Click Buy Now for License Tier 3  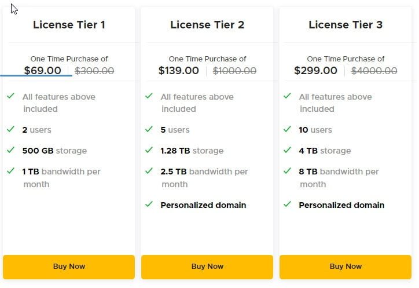coord(346,267)
